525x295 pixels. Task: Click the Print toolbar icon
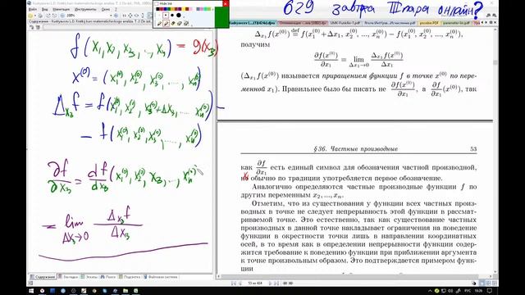coord(40,16)
